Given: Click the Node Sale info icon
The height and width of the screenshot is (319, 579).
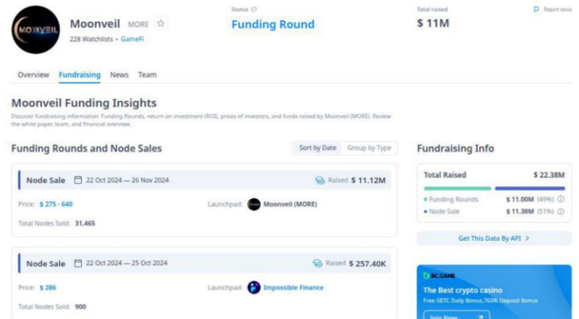Looking at the screenshot, I should coord(560,211).
